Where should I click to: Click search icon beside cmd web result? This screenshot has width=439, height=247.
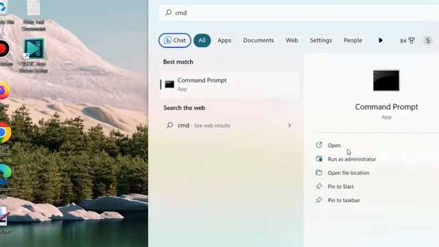169,125
